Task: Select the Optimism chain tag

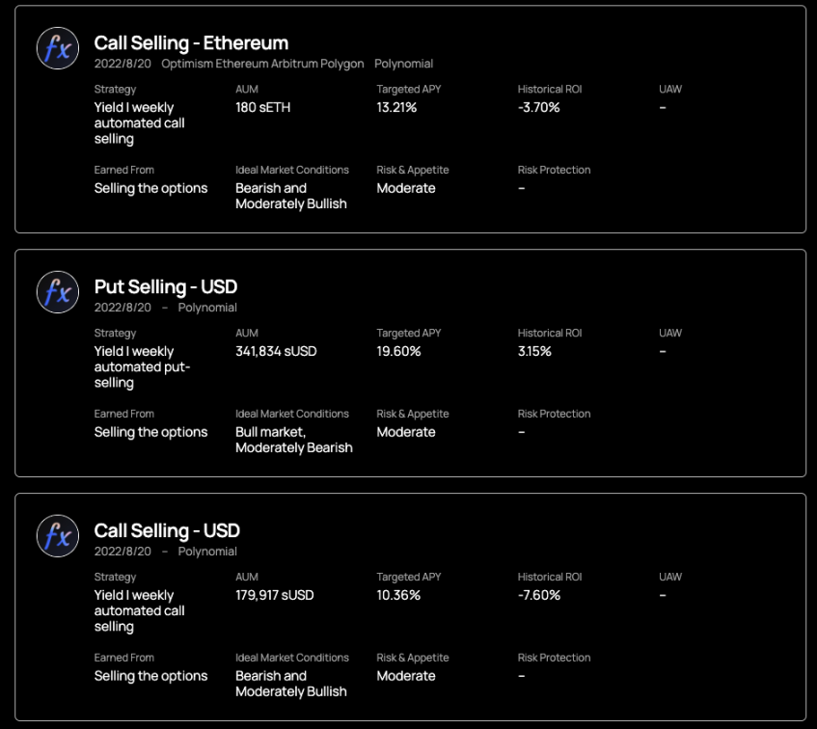Action: point(187,64)
